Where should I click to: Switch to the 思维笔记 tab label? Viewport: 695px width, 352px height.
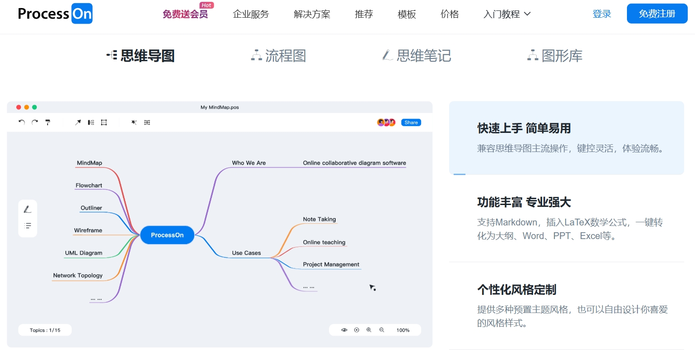coord(424,56)
